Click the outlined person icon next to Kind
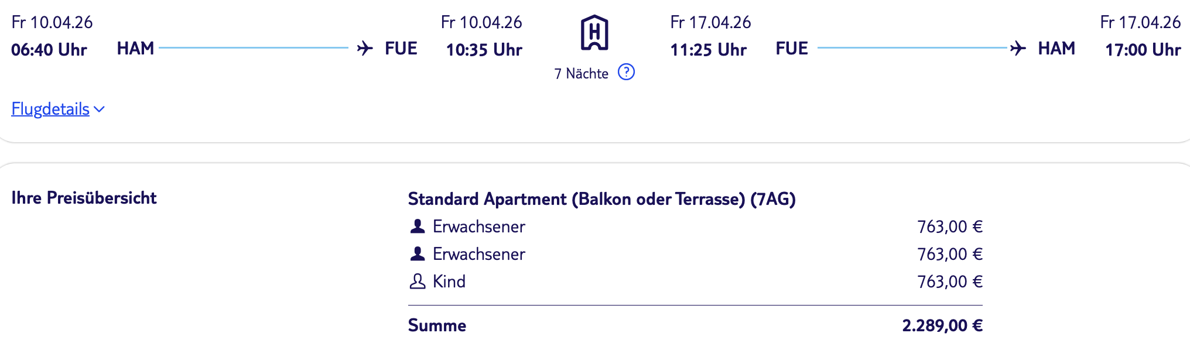The height and width of the screenshot is (350, 1190). [418, 282]
